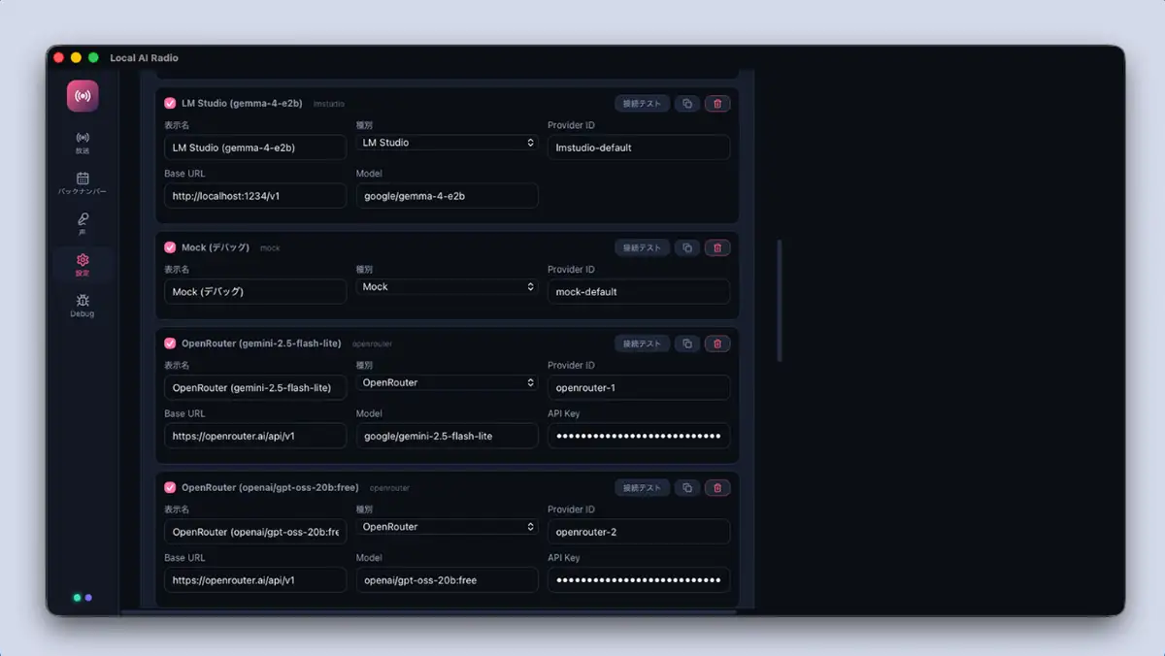Duplicate the OpenRouter (openai/gpt-oss-20b:free) provider
Viewport: 1165px width, 656px height.
click(687, 488)
